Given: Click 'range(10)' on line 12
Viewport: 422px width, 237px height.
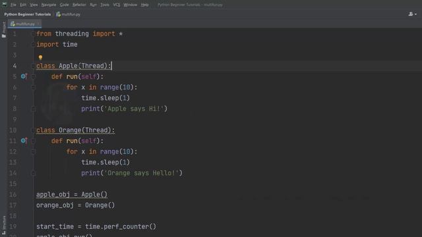Looking at the screenshot, I should pyautogui.click(x=117, y=151).
